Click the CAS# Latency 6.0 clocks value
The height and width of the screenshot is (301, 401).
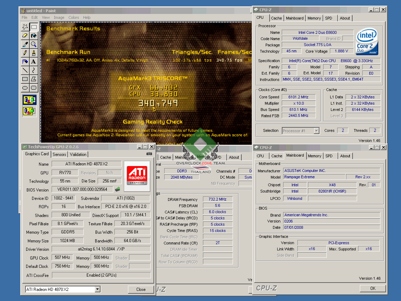point(218,212)
